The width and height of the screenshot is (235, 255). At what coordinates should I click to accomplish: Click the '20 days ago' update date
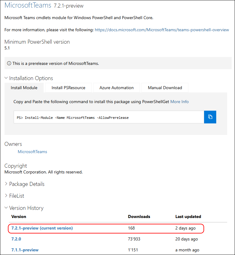(x=187, y=239)
